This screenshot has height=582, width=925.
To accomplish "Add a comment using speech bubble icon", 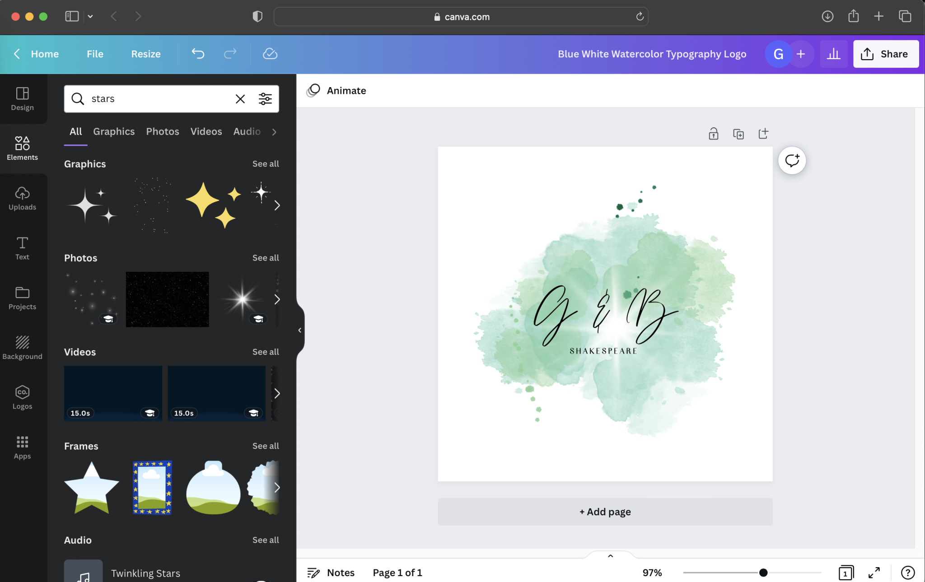I will click(792, 160).
